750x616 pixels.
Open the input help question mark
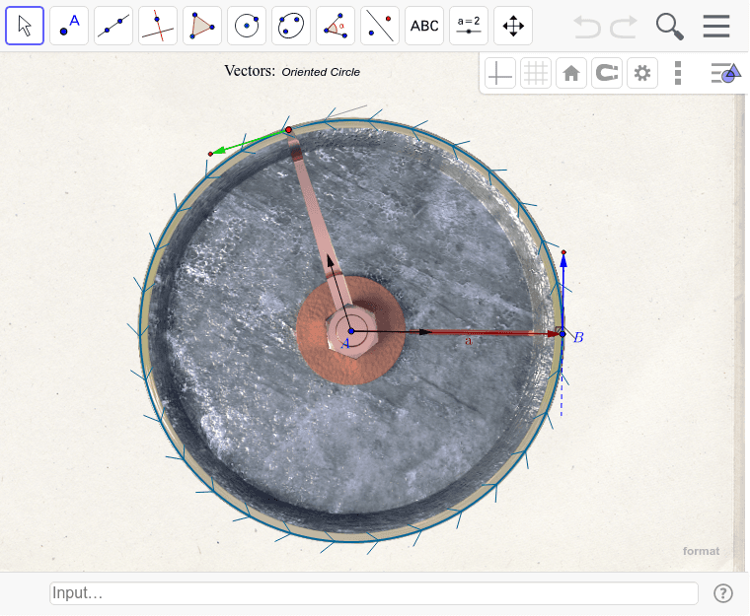[x=722, y=593]
